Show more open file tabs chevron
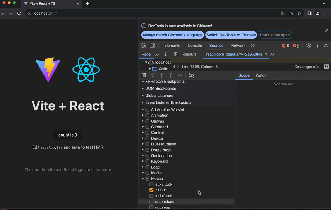 [x=272, y=54]
